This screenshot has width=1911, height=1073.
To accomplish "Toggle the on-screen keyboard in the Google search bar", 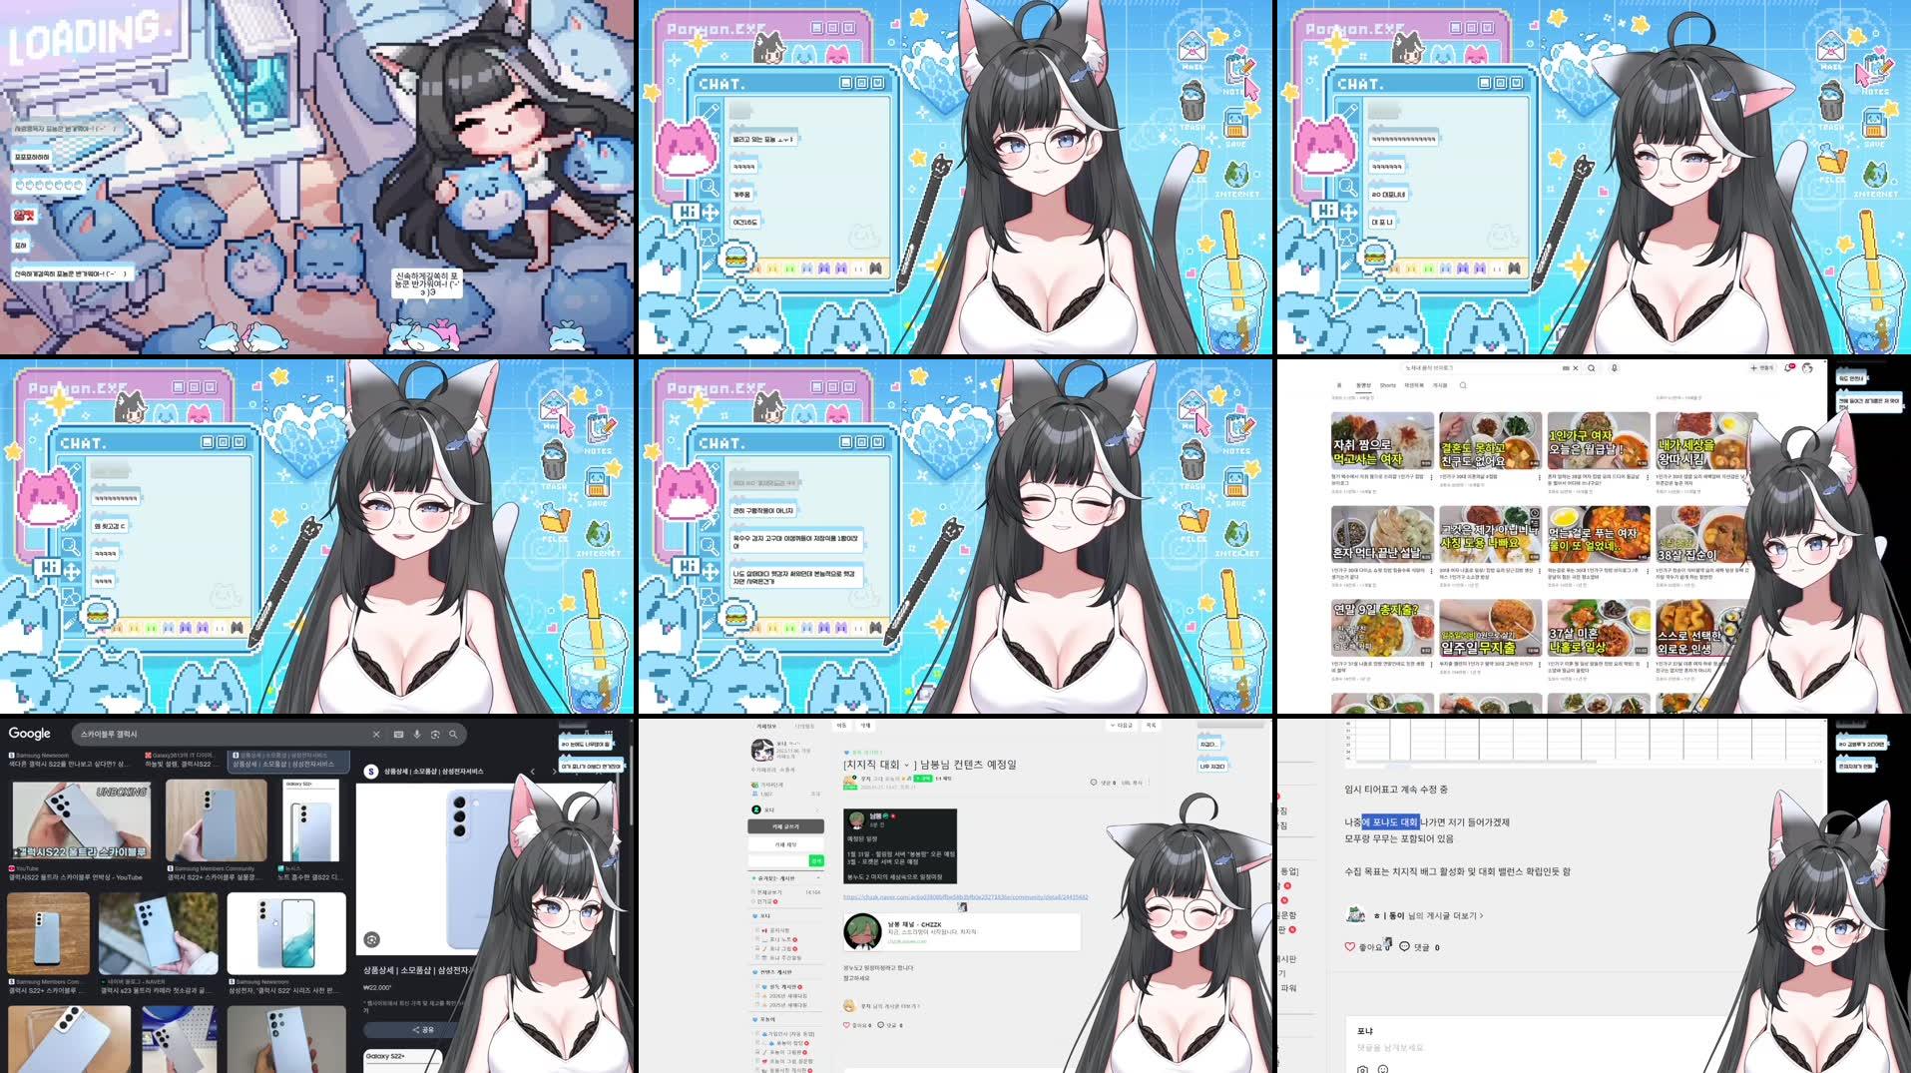I will point(397,735).
